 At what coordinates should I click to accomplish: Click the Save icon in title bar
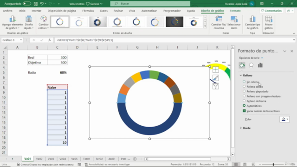[35, 4]
